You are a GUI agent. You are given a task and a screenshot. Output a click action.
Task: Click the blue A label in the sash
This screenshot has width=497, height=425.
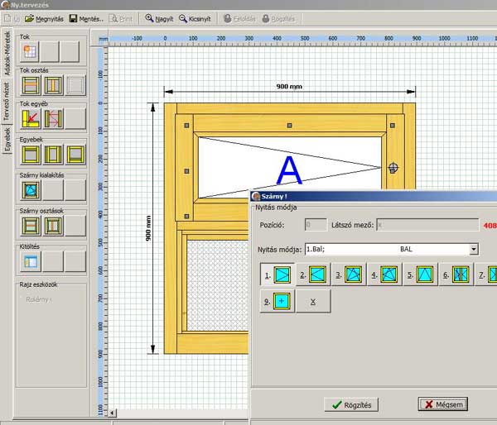[289, 170]
